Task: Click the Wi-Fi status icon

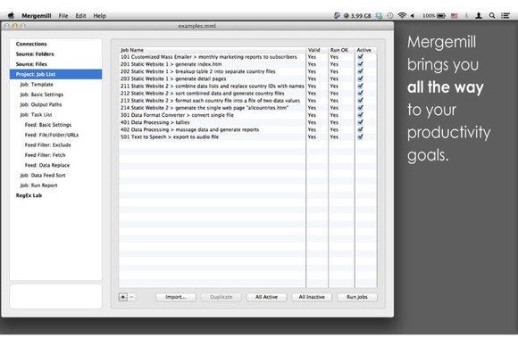Action: tap(402, 15)
